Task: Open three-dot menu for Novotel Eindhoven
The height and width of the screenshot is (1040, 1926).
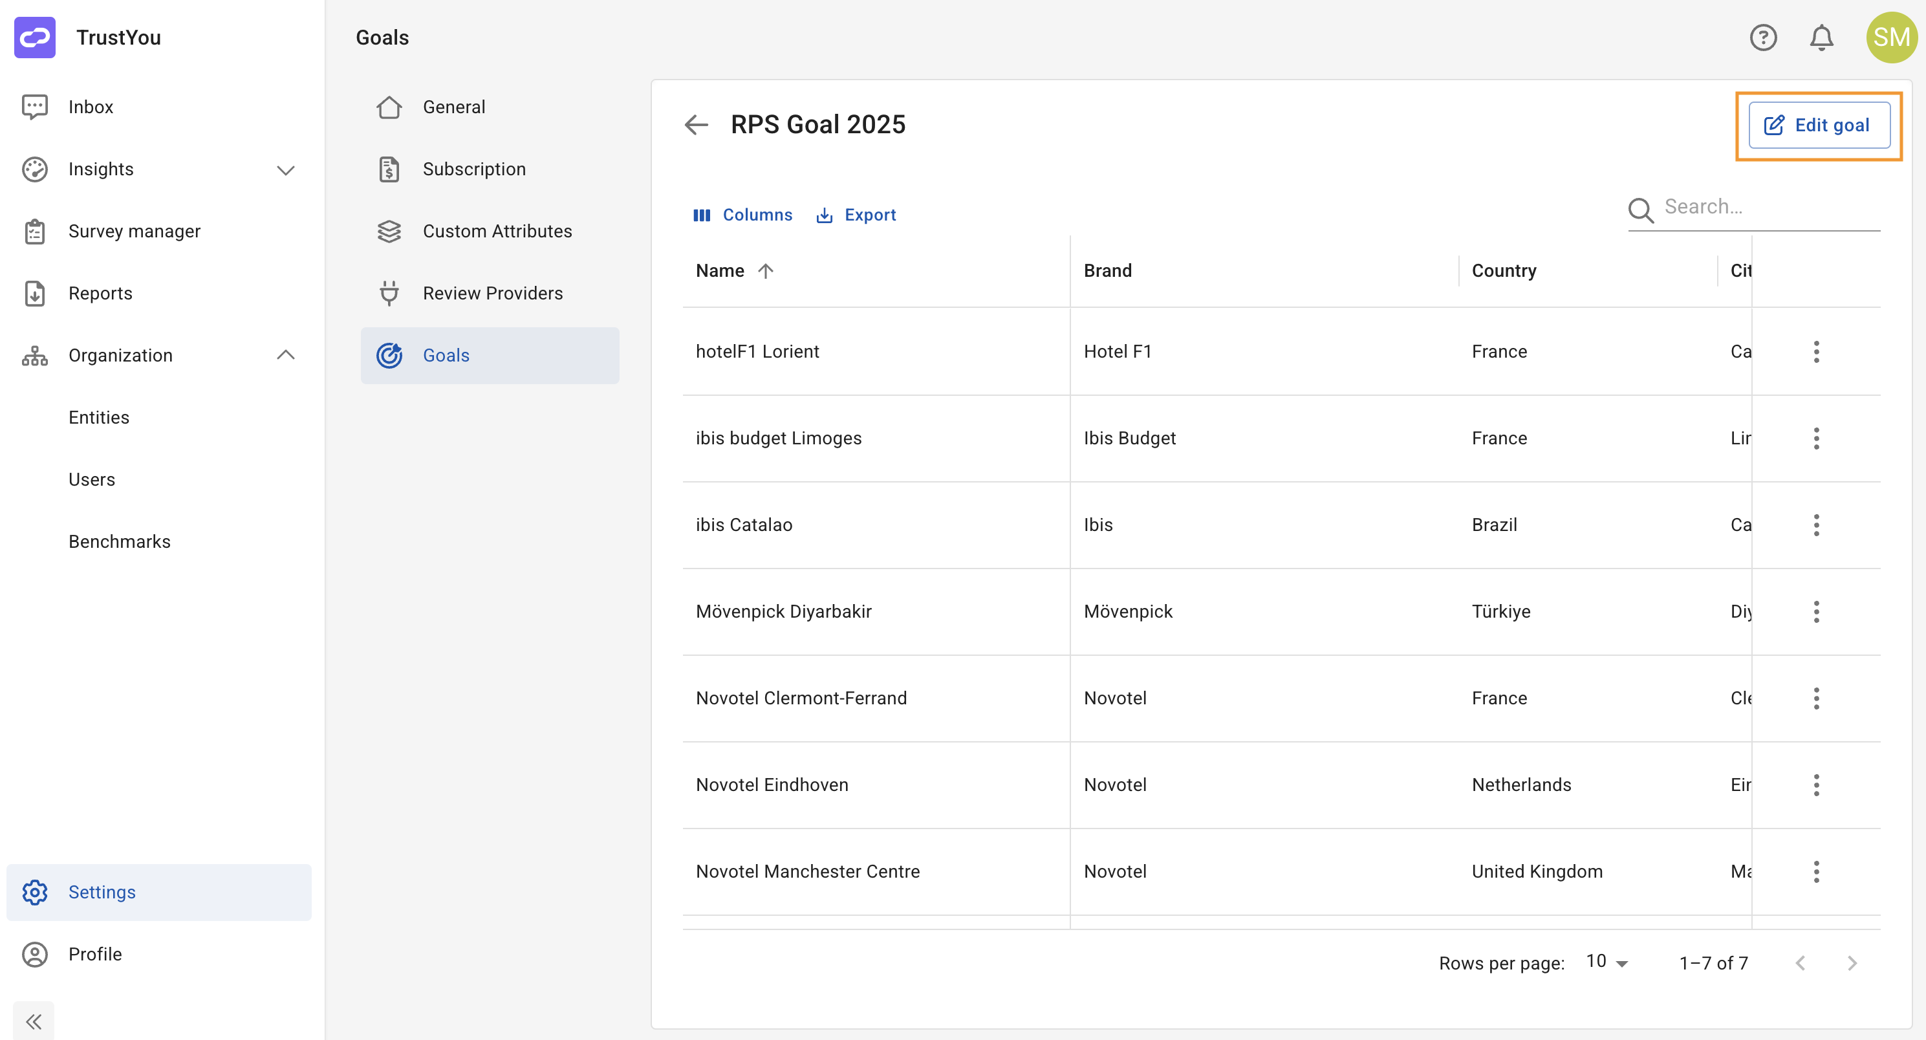Action: (1815, 785)
